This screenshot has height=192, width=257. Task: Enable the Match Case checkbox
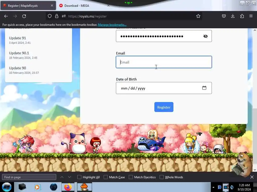(106, 177)
